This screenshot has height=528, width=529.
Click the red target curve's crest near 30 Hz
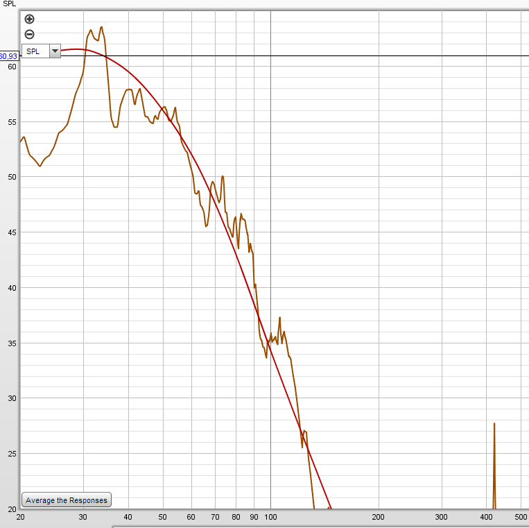[x=77, y=49]
